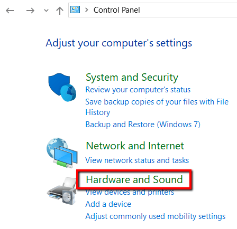Open Network and Internet category
The width and height of the screenshot is (237, 229).
[x=135, y=146]
